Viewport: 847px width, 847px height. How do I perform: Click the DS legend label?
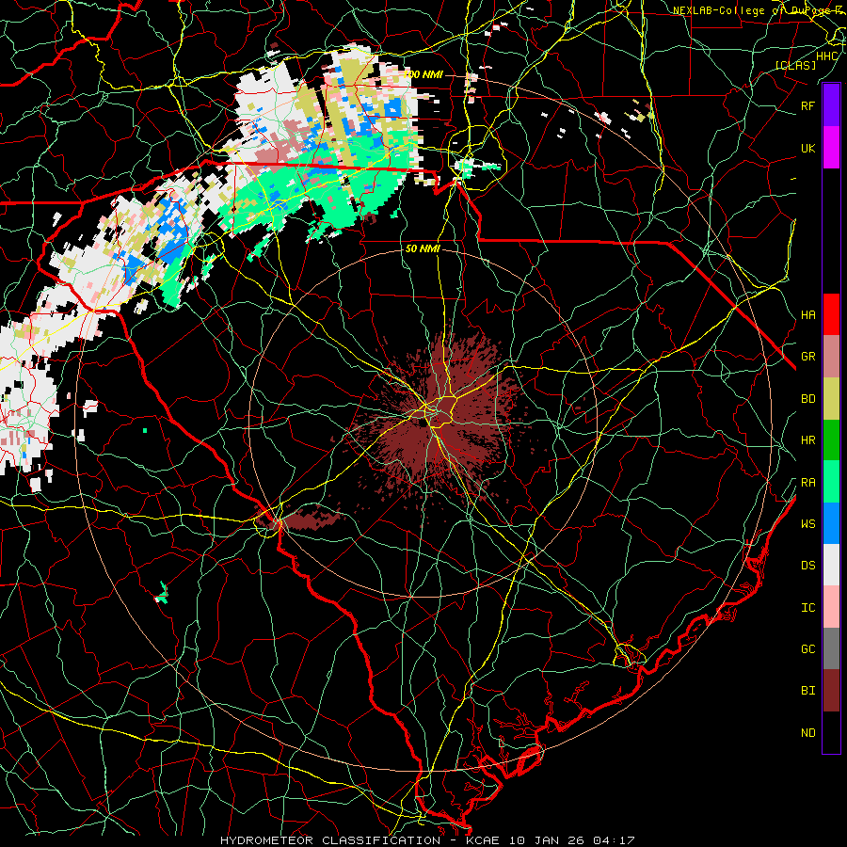[807, 566]
